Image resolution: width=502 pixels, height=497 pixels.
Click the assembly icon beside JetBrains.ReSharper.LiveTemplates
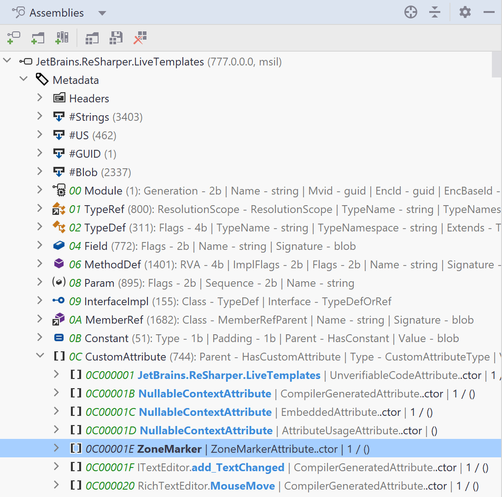point(26,61)
